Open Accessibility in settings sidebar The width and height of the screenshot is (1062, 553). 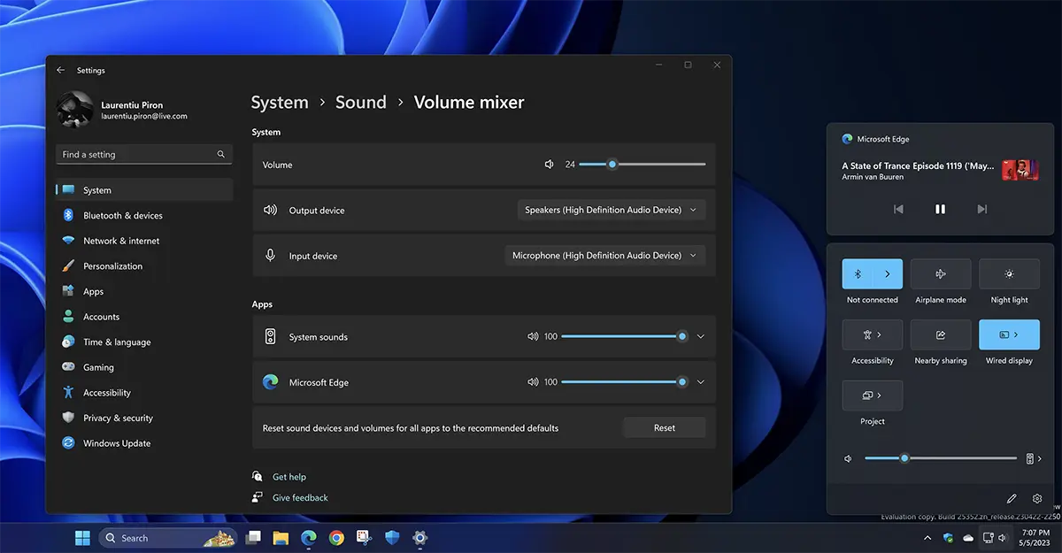point(144,392)
